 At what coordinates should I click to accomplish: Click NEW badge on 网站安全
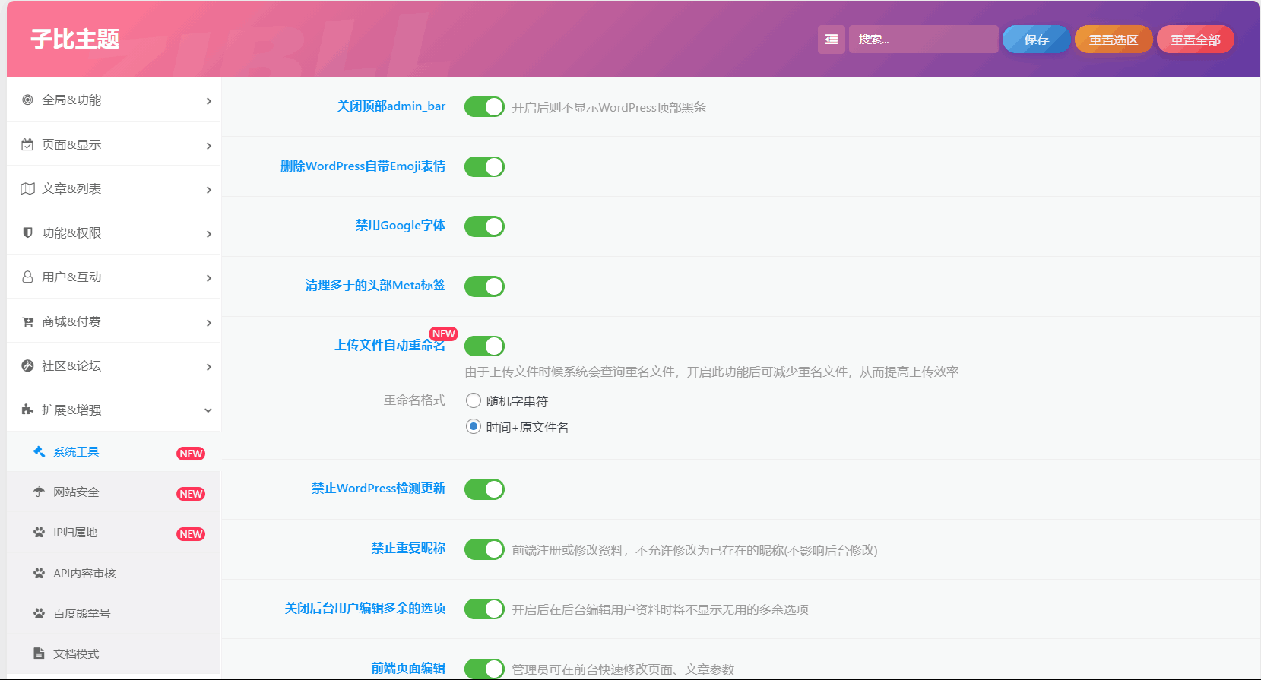pyautogui.click(x=191, y=494)
